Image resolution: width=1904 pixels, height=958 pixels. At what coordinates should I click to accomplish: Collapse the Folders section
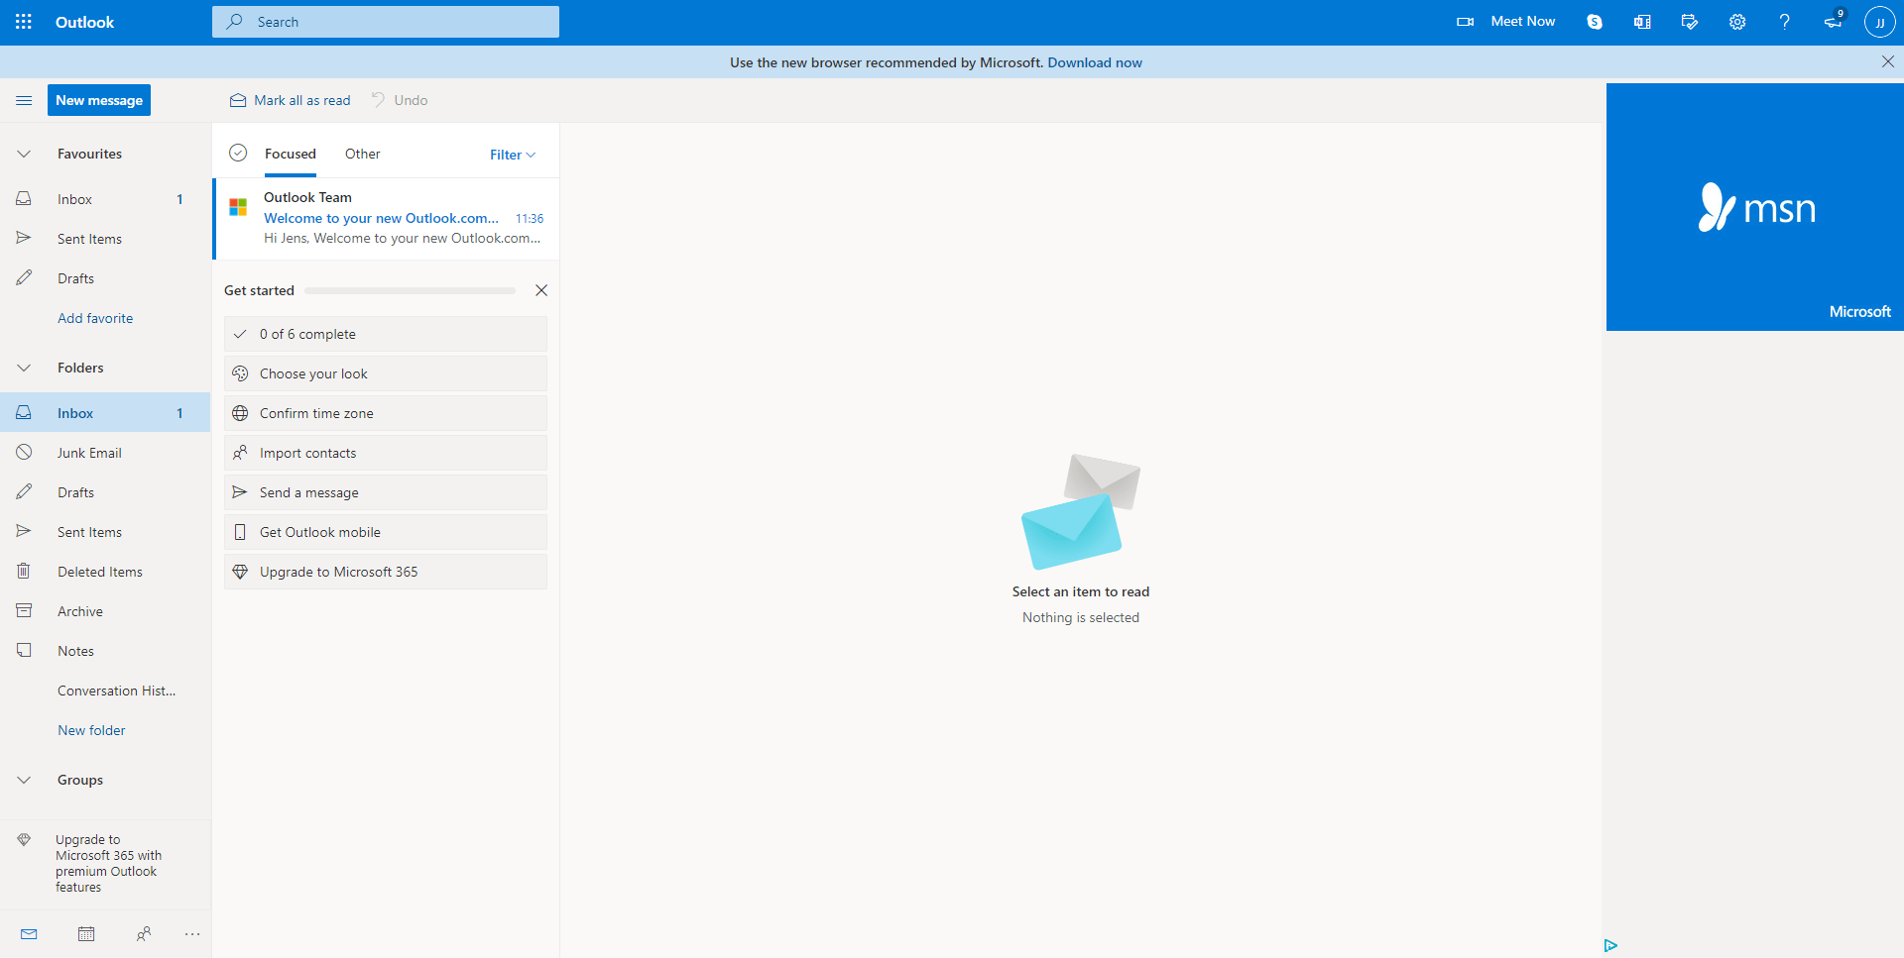[24, 368]
